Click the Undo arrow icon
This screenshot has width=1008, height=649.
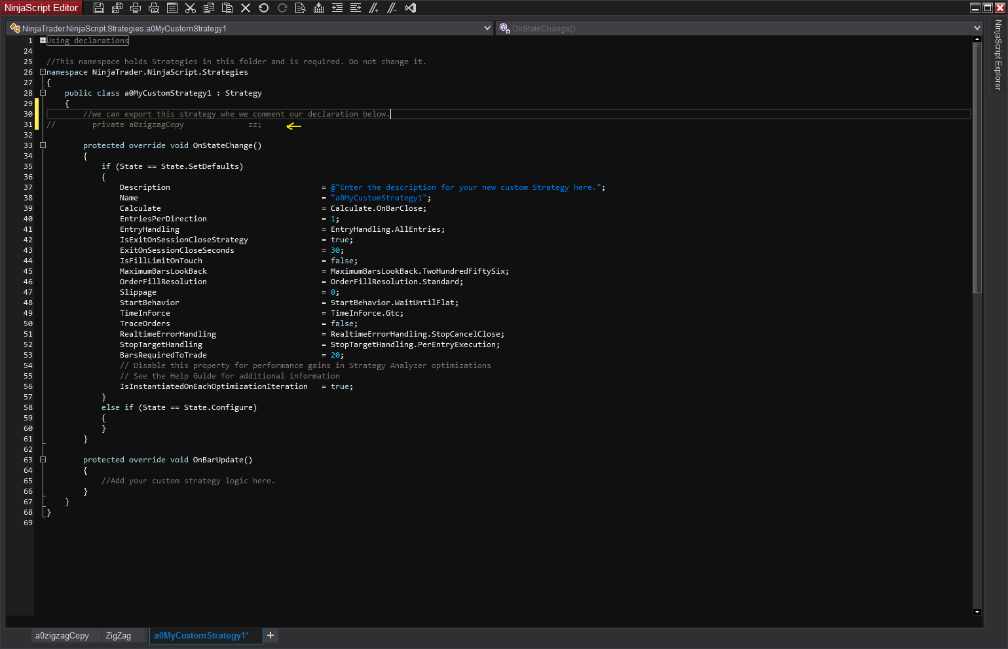coord(264,8)
